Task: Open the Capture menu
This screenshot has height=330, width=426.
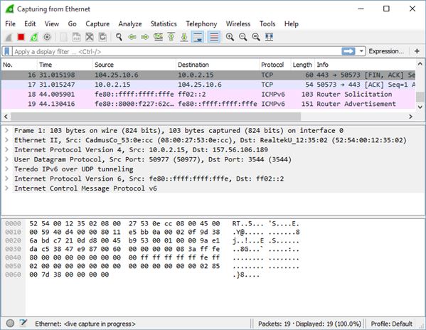Action: click(97, 24)
